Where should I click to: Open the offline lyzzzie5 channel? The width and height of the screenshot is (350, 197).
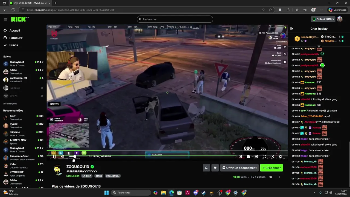coord(23,88)
